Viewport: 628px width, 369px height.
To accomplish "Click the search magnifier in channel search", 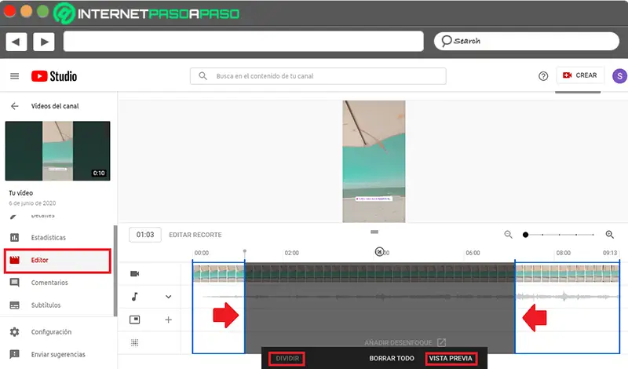I will point(203,75).
